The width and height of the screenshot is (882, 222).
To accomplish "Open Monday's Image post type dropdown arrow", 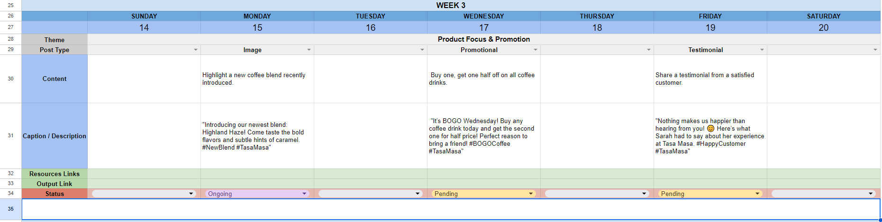I will (309, 50).
